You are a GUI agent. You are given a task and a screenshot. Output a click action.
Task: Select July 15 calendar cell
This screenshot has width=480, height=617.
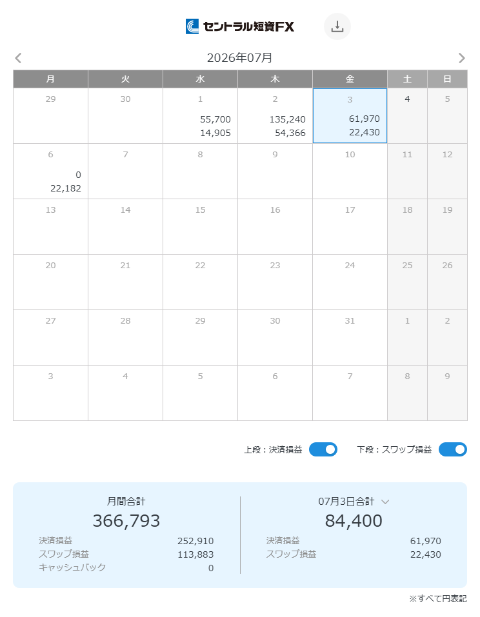click(200, 227)
